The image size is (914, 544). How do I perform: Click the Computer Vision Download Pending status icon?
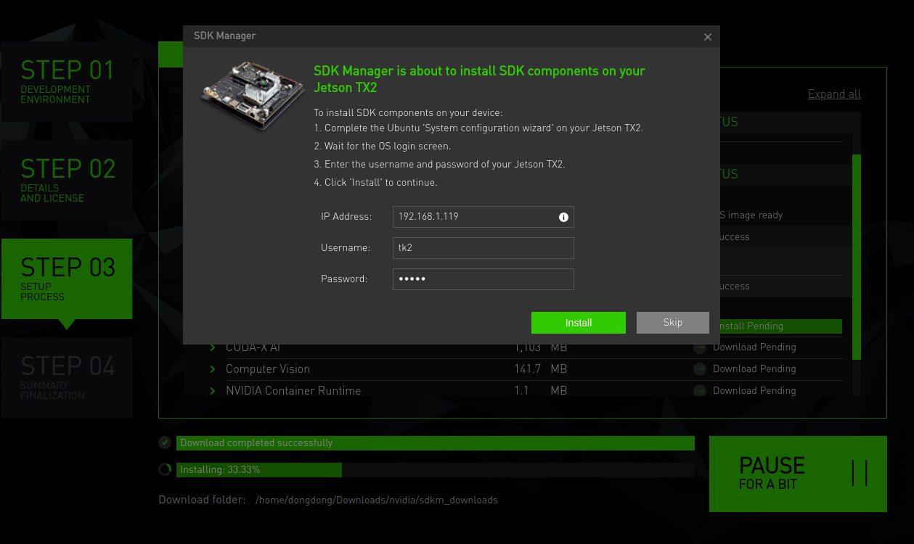pos(700,369)
